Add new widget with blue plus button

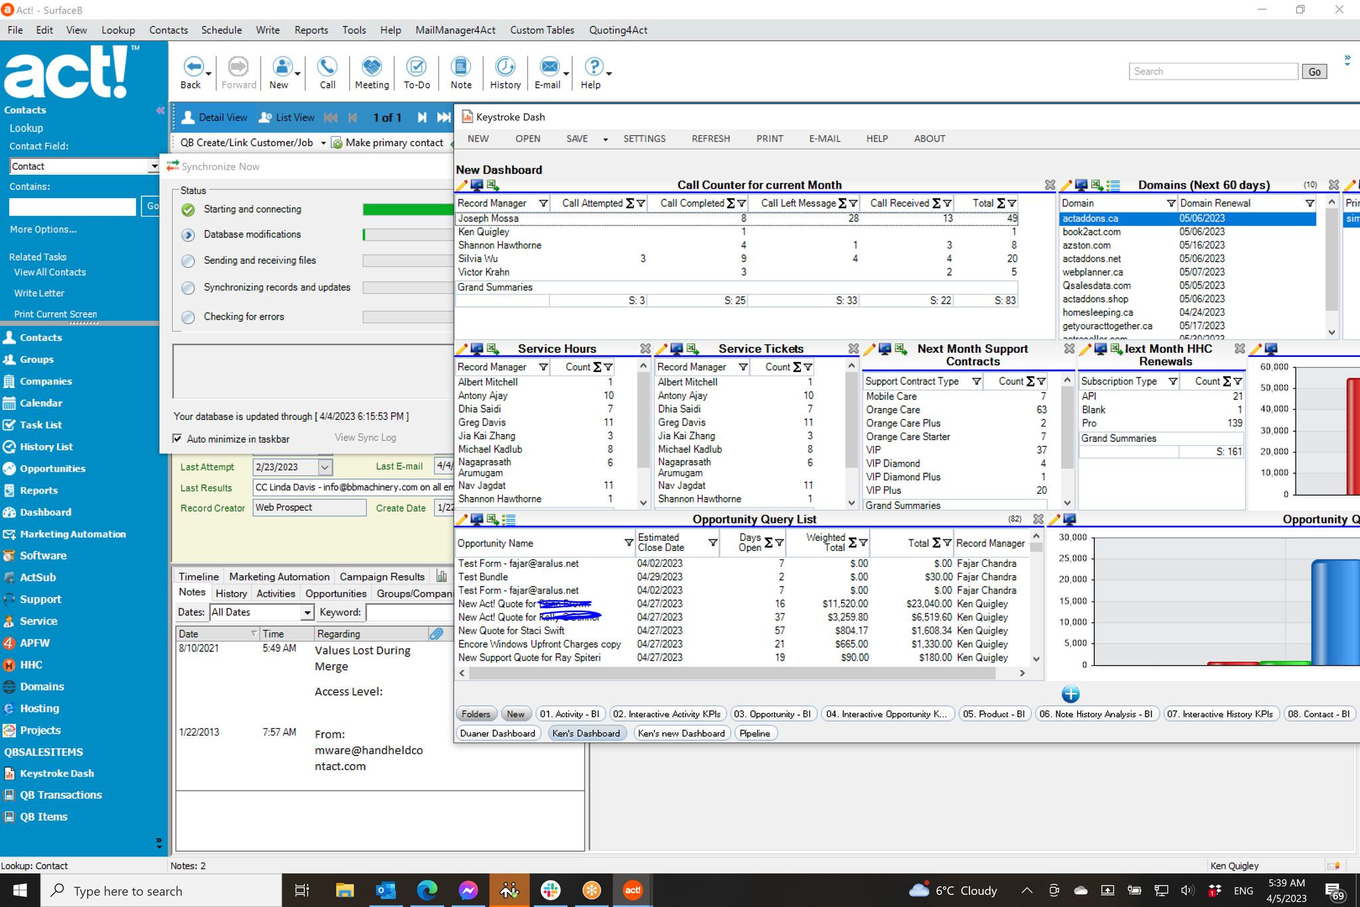click(x=1070, y=694)
